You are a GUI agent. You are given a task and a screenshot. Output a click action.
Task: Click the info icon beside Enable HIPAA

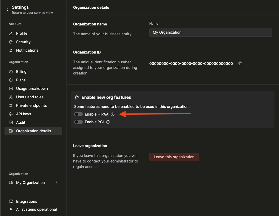[113, 114]
